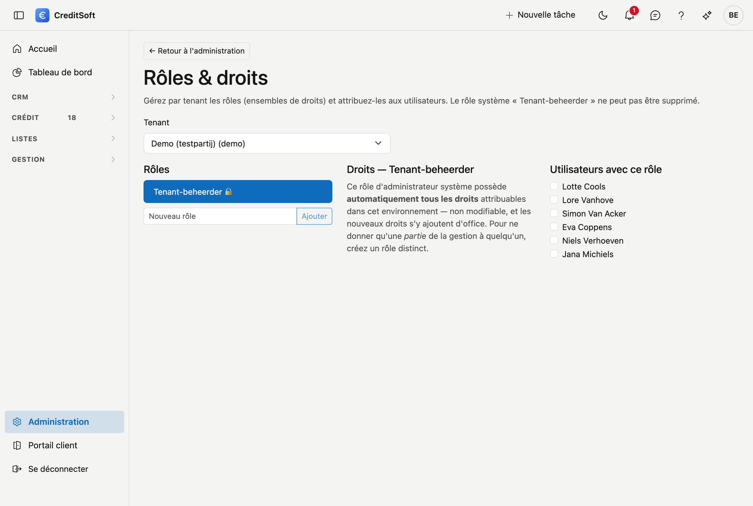Open help question mark icon
This screenshot has width=753, height=506.
[x=681, y=15]
